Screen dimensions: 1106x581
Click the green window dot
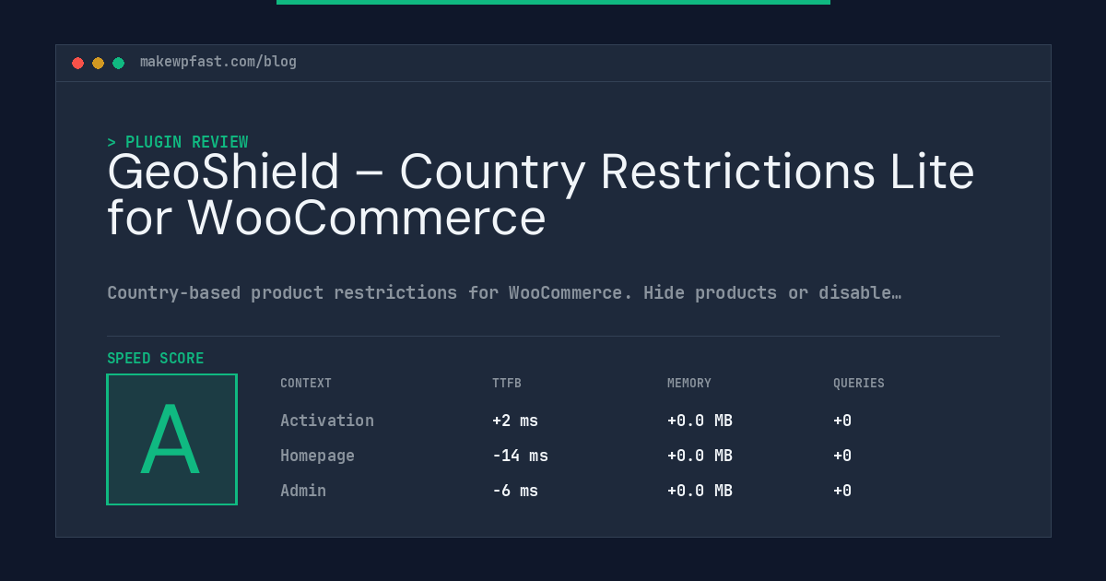tap(118, 63)
